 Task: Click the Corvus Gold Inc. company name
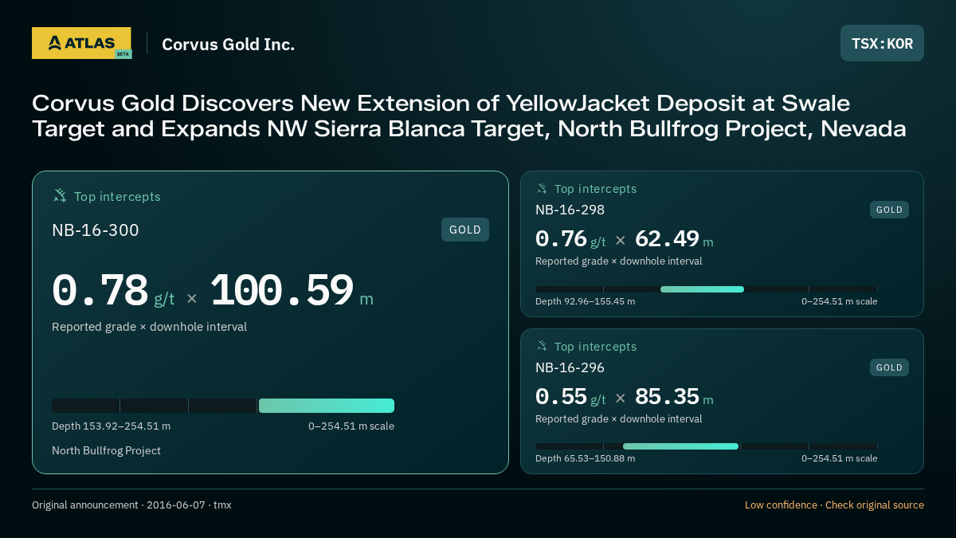tap(228, 44)
